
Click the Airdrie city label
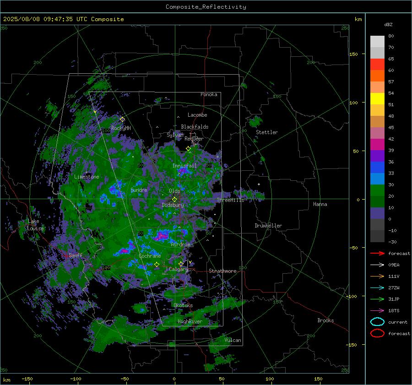coord(180,244)
